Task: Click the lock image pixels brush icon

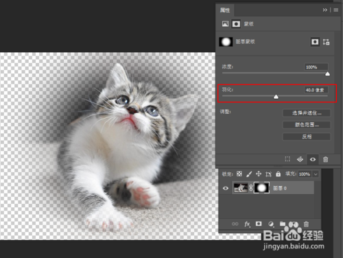Action: [x=249, y=174]
